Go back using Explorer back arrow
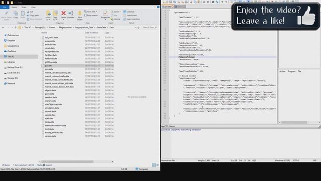Viewport: 321px width, 181px height. click(3, 27)
